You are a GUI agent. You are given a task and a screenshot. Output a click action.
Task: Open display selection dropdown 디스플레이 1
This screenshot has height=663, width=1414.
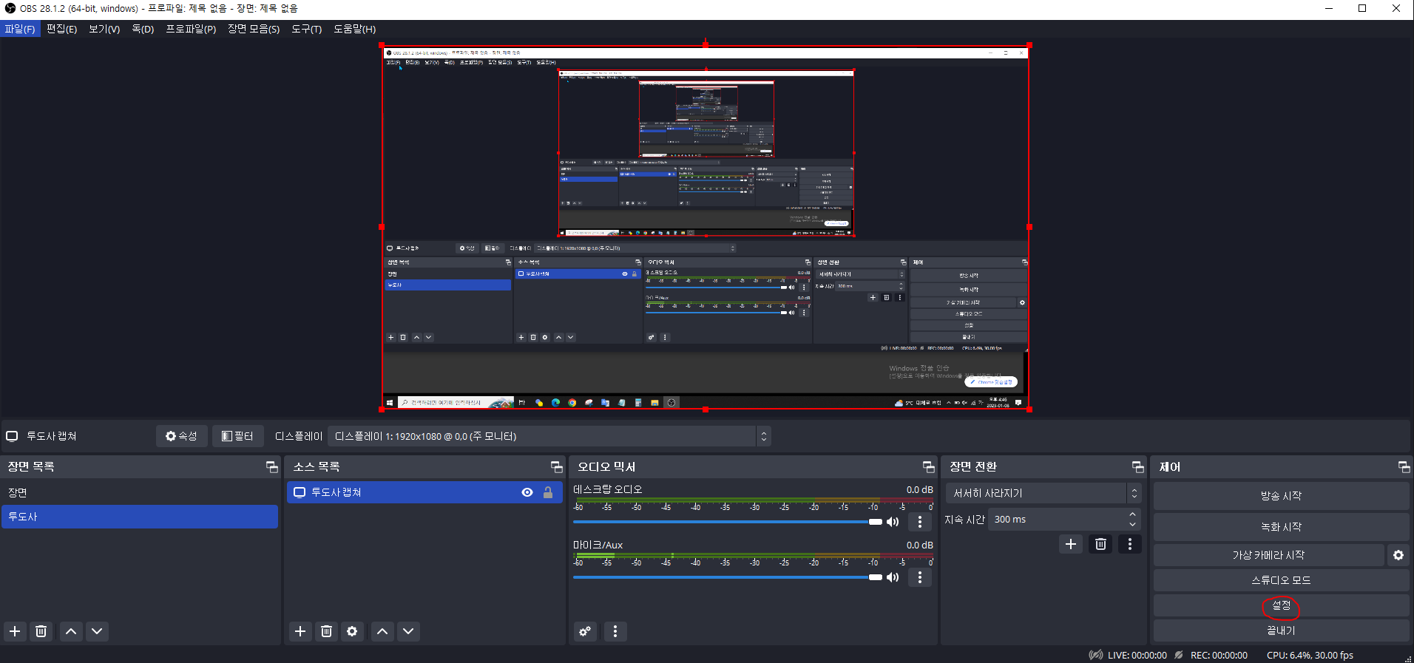(549, 436)
